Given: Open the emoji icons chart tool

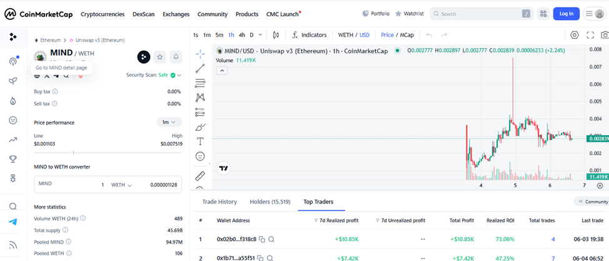Looking at the screenshot, I should click(x=200, y=156).
